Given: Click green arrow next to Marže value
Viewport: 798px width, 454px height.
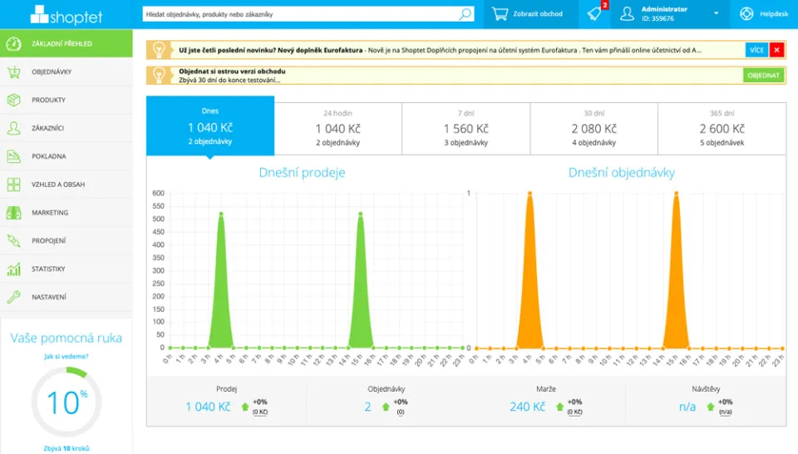Looking at the screenshot, I should (559, 407).
